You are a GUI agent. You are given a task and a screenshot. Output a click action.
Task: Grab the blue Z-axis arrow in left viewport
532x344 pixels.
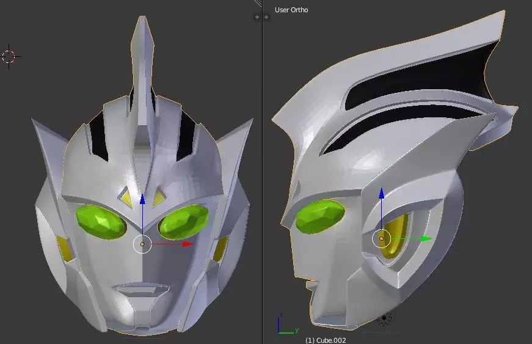pos(143,199)
